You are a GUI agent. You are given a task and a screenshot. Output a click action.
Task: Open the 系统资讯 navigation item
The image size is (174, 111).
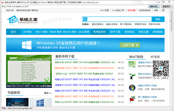coord(129,32)
